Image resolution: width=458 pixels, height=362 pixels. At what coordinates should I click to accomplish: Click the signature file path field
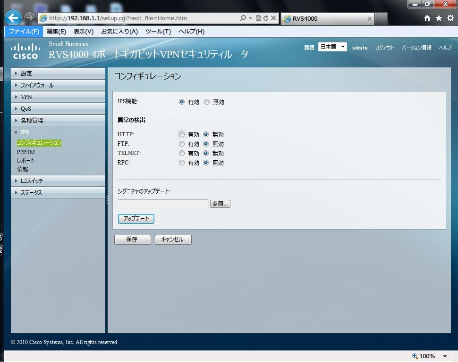tap(163, 204)
